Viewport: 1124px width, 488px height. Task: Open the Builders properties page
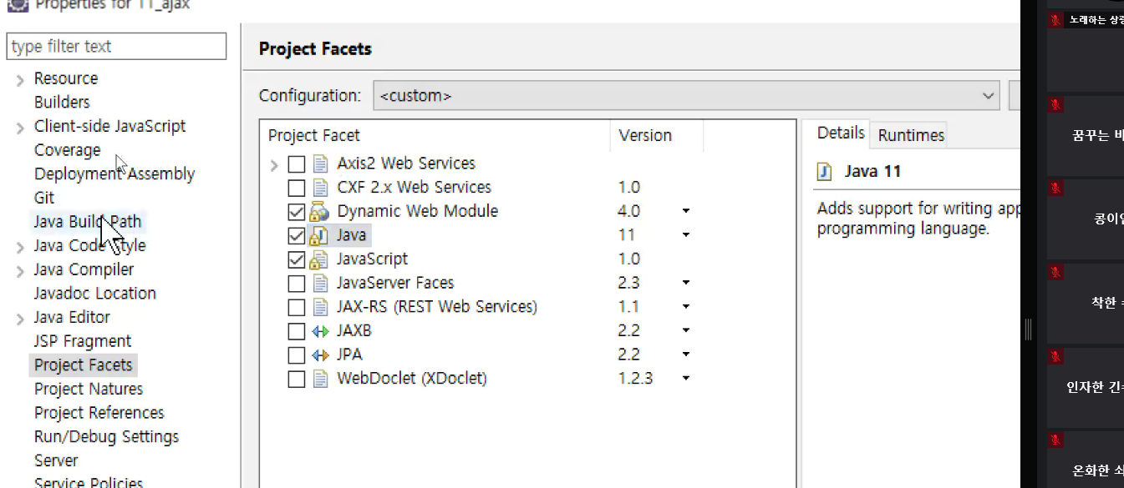(x=62, y=103)
